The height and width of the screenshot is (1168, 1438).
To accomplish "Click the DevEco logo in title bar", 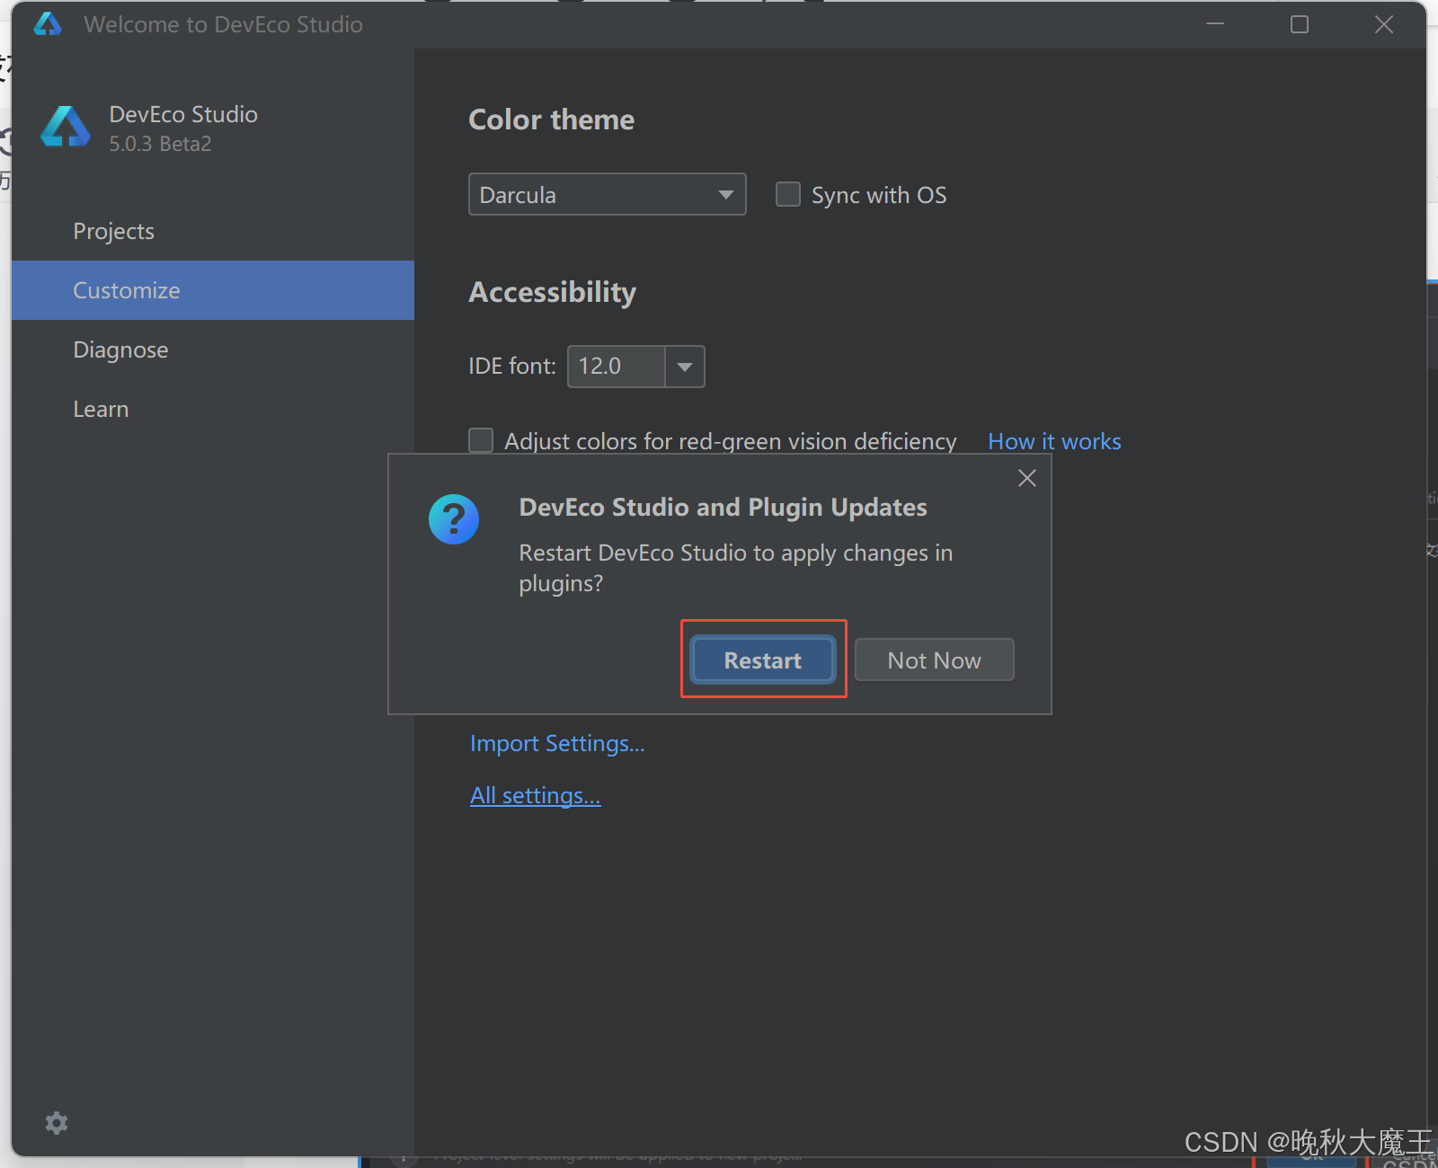I will [x=48, y=24].
